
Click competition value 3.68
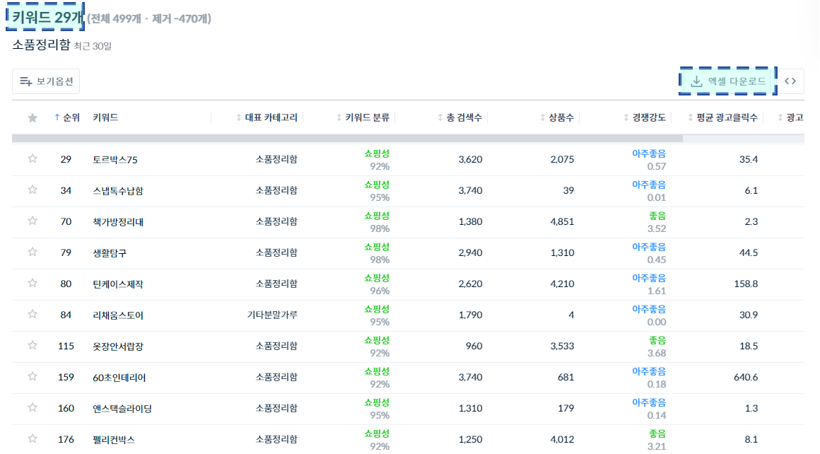pos(656,353)
